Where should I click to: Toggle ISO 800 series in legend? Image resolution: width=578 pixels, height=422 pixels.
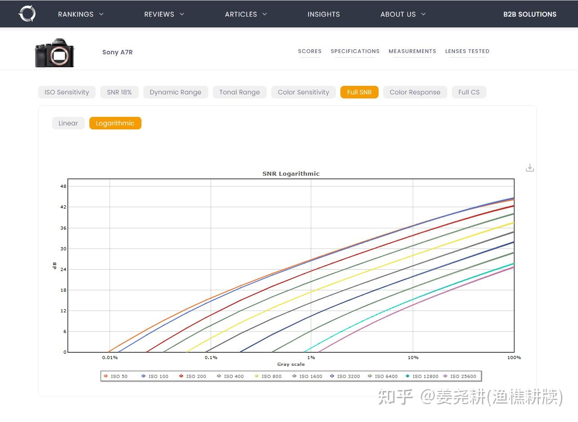[x=268, y=376]
